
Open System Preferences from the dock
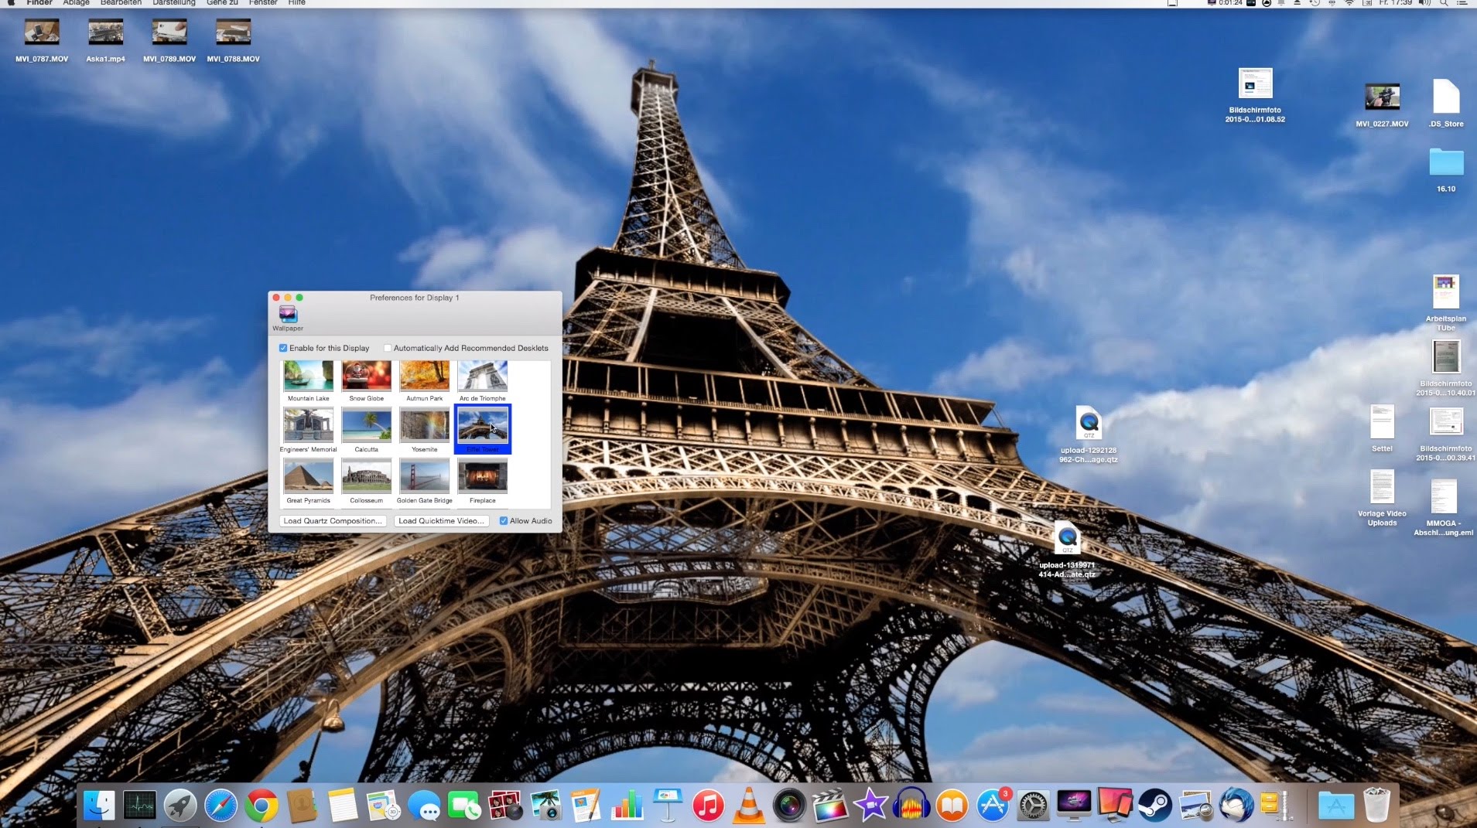(x=1033, y=806)
